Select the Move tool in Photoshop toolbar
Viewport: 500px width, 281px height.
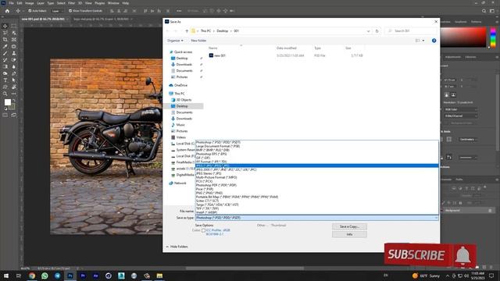5,26
